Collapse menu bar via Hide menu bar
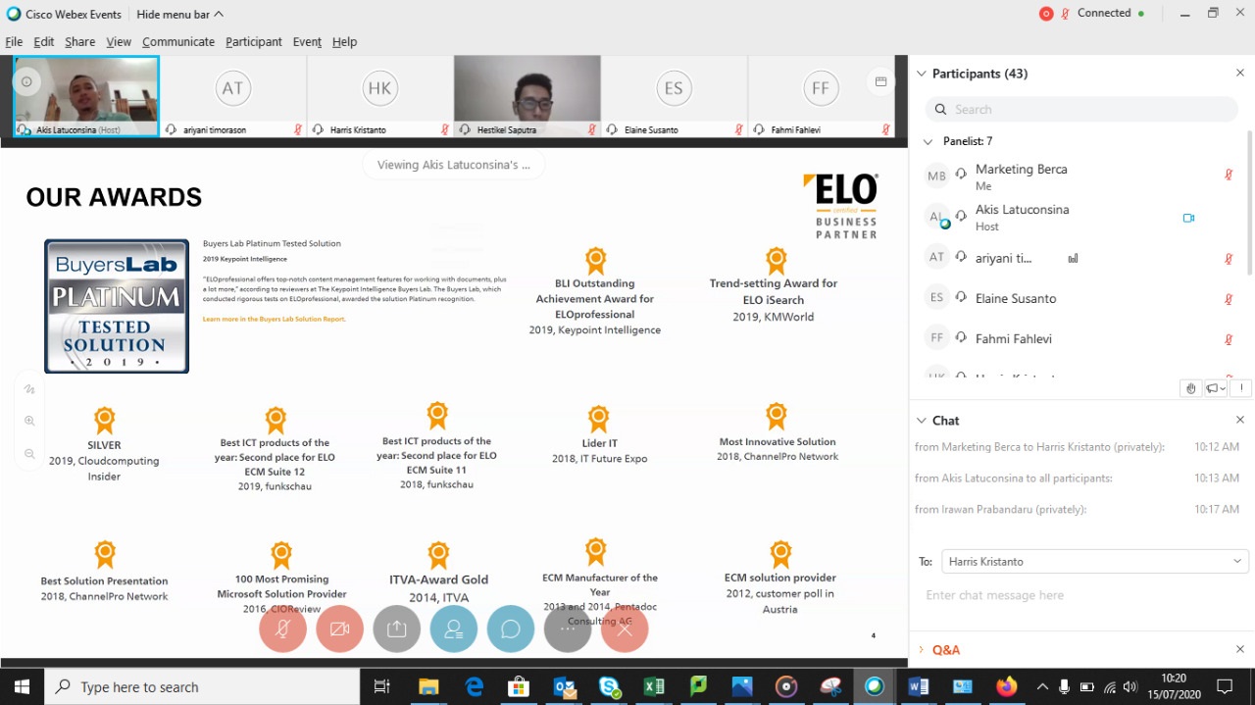Image resolution: width=1255 pixels, height=705 pixels. pyautogui.click(x=179, y=14)
